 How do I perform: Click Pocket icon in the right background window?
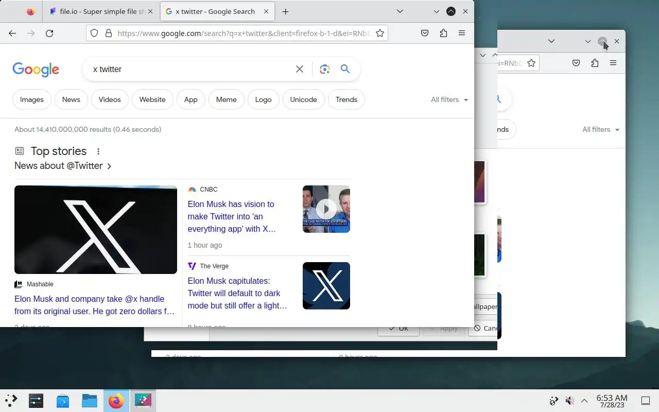pyautogui.click(x=576, y=63)
